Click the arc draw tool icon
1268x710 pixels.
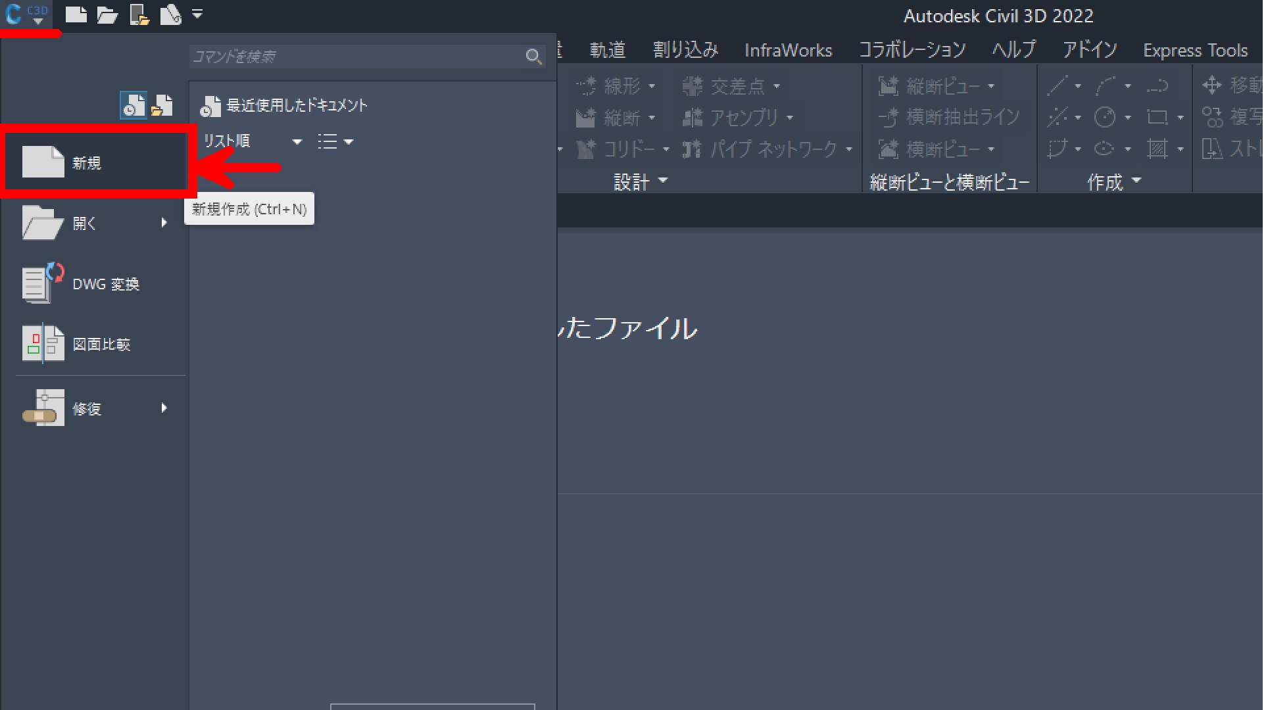1105,85
